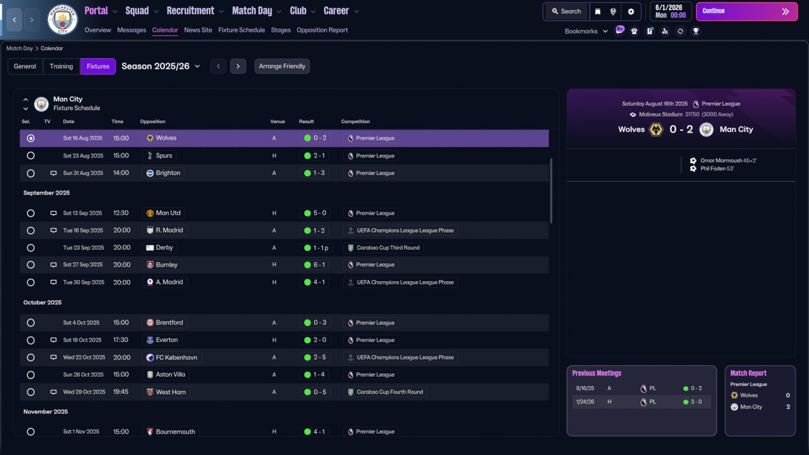
Task: Open the Opposition Report tab
Action: point(322,30)
